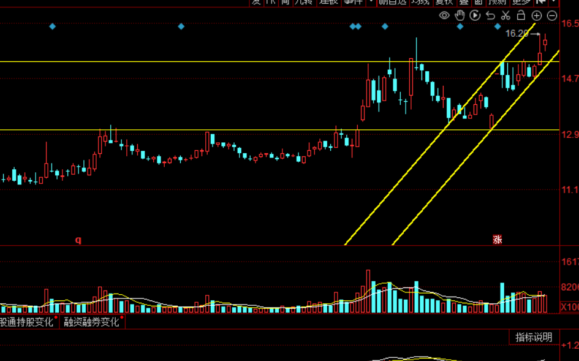The width and height of the screenshot is (579, 361).
Task: Click the 8206 volume axis label
Action: pyautogui.click(x=570, y=287)
